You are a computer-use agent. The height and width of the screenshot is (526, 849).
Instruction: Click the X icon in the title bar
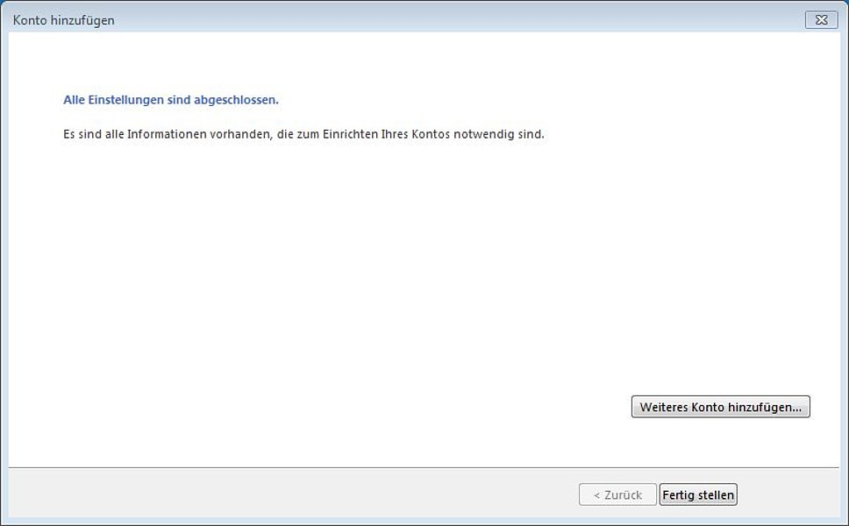pyautogui.click(x=822, y=19)
